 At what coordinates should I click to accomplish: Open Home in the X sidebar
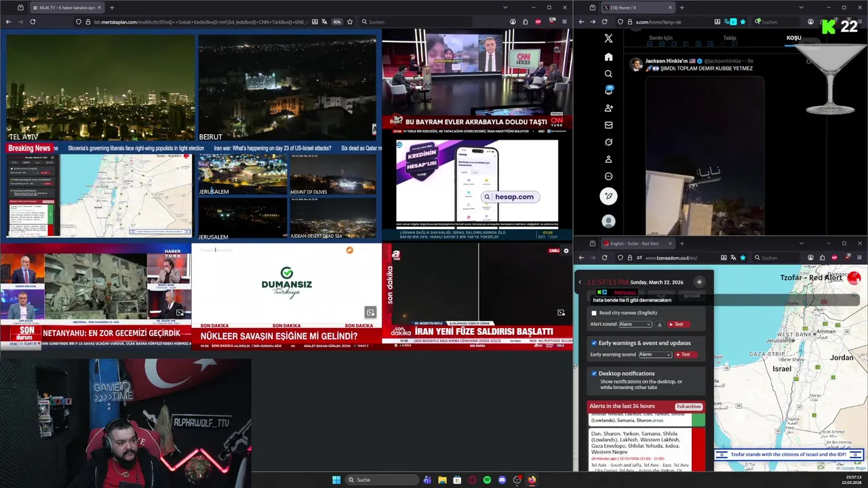(x=608, y=57)
